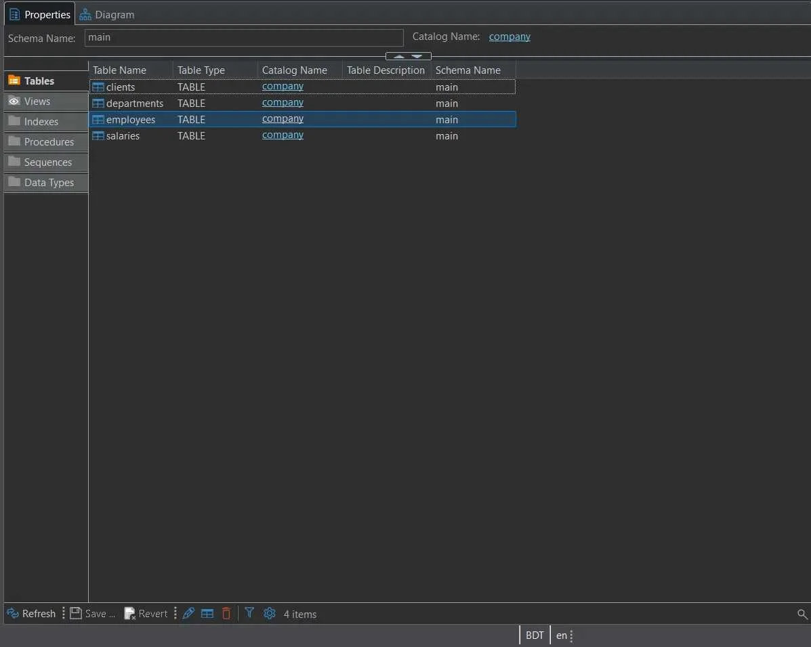This screenshot has height=647, width=811.
Task: Select the employees table row
Action: [303, 119]
